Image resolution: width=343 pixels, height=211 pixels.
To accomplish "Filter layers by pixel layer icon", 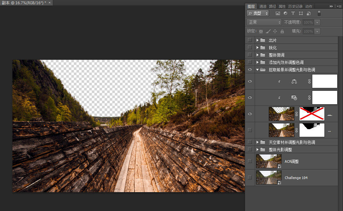I will [x=278, y=13].
